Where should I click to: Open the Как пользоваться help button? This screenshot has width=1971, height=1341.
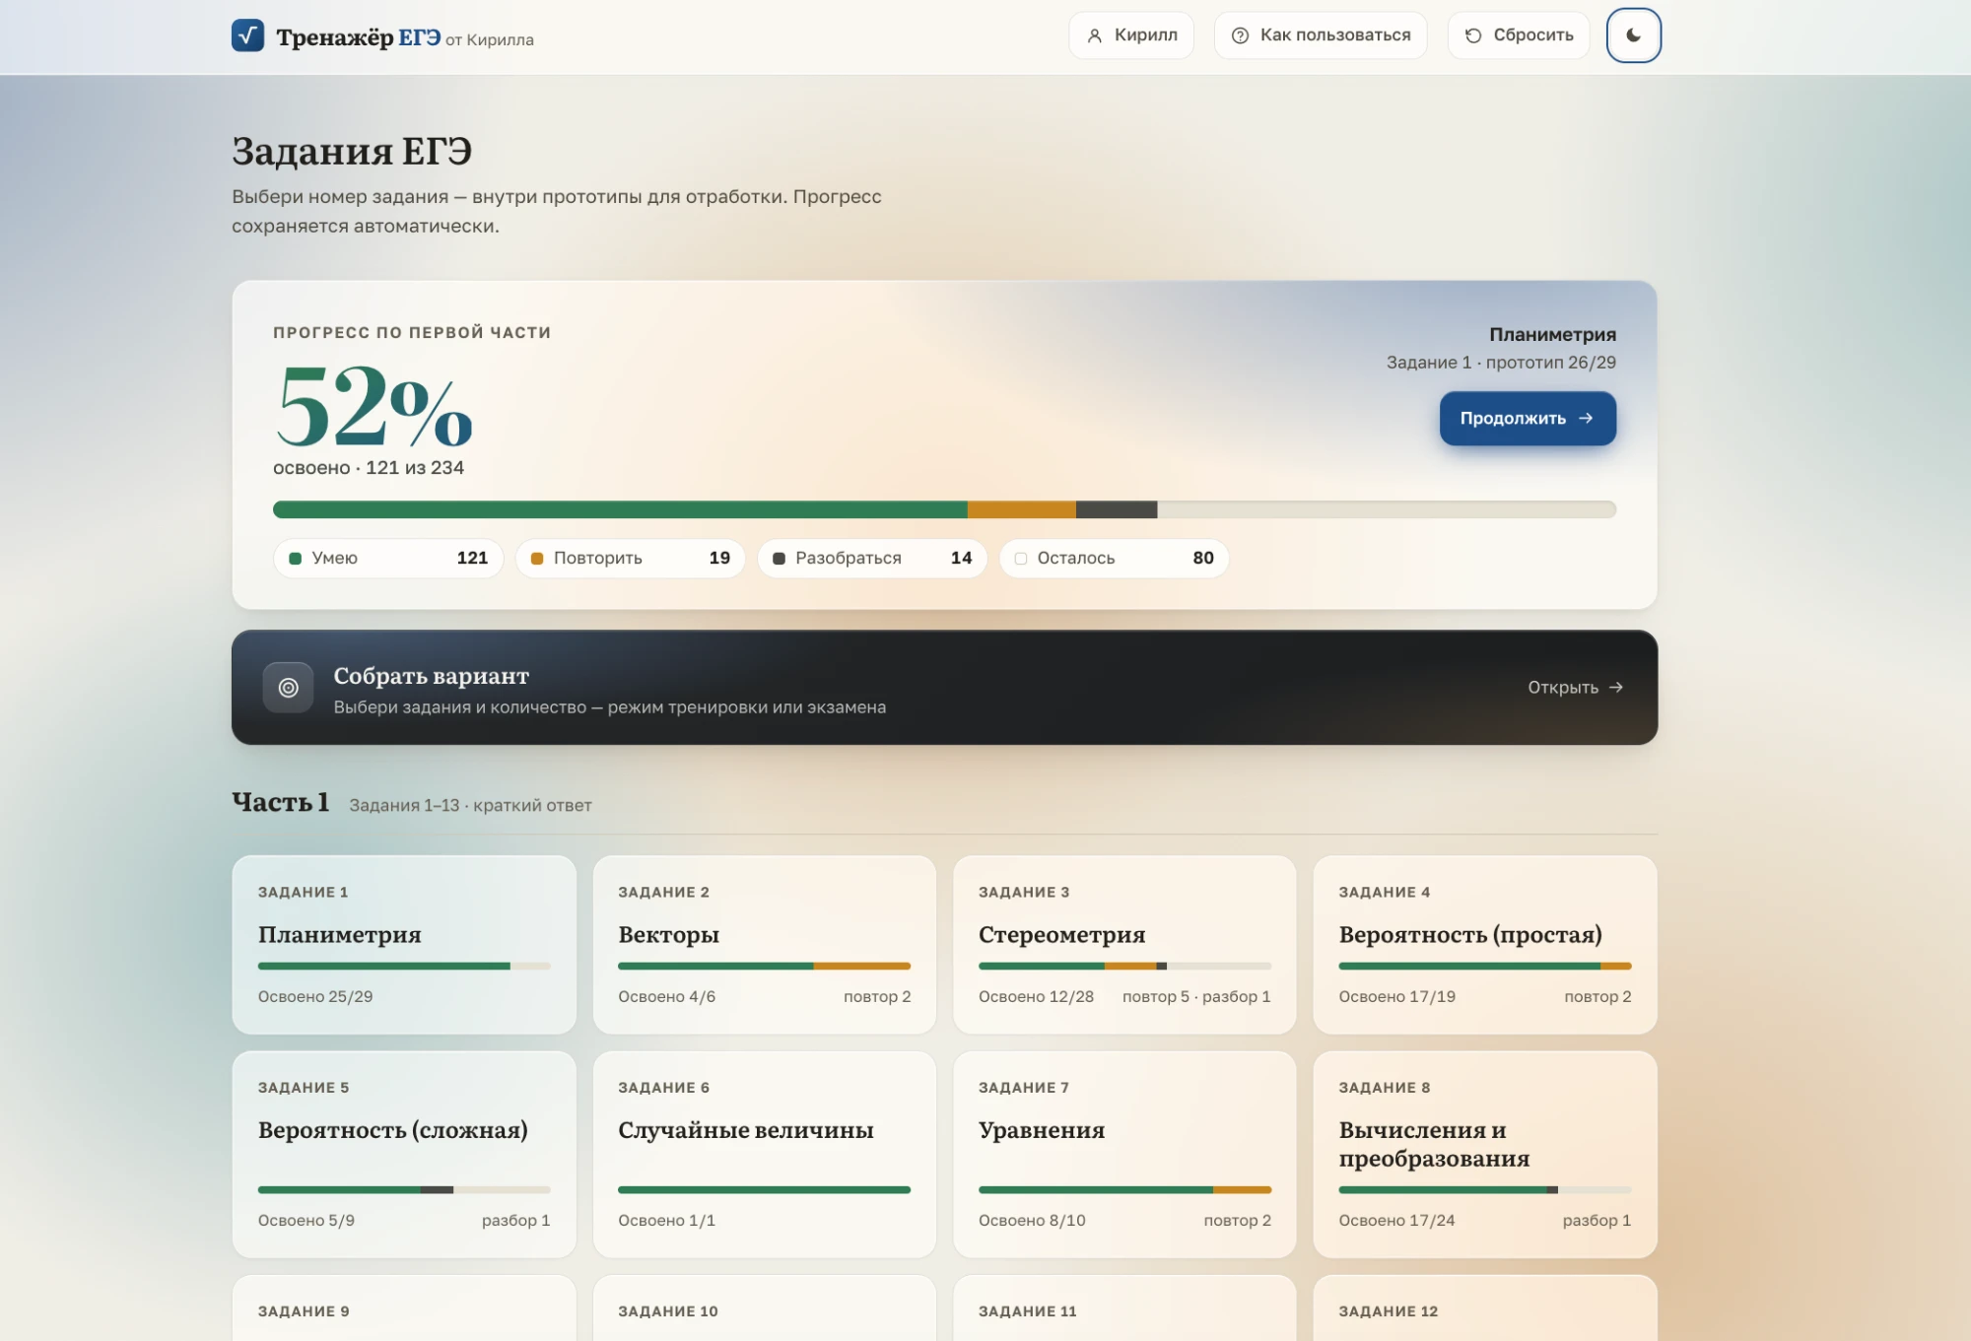[x=1321, y=35]
